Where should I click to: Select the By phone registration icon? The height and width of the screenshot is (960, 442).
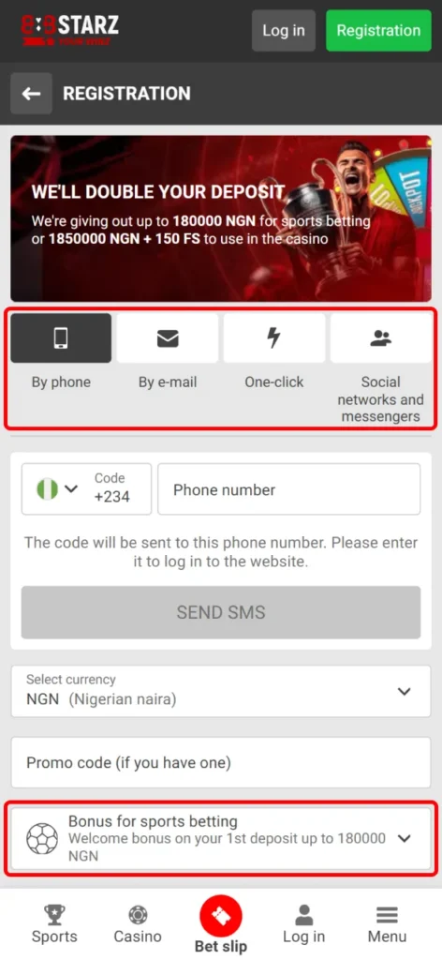pos(61,337)
